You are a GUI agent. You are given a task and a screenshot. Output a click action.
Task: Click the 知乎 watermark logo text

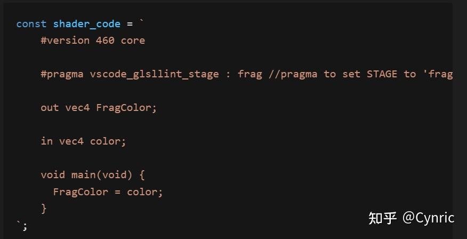(x=382, y=218)
